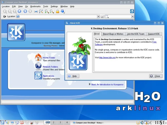
Task: Switch to Join the KDE Team tab
Action: click(x=136, y=34)
